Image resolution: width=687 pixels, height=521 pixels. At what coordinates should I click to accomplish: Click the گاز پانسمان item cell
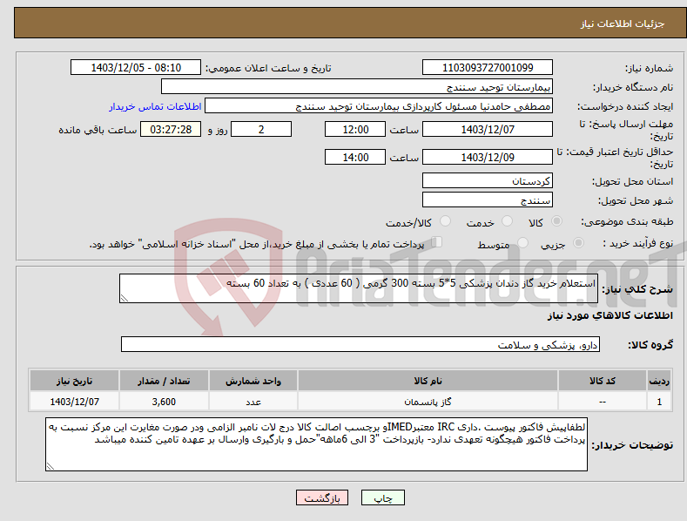(x=428, y=402)
